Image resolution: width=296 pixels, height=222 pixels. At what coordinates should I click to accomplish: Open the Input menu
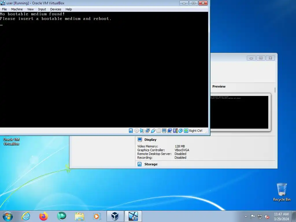click(x=42, y=9)
